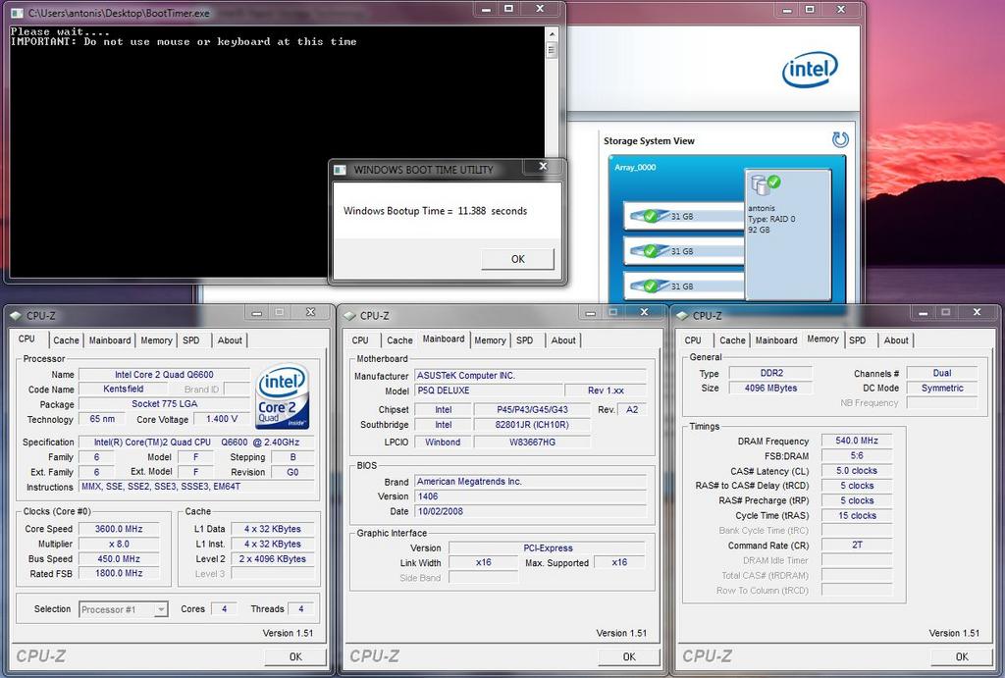Click the BootTimer.exe console title bar icon
This screenshot has height=678, width=1005.
point(18,13)
